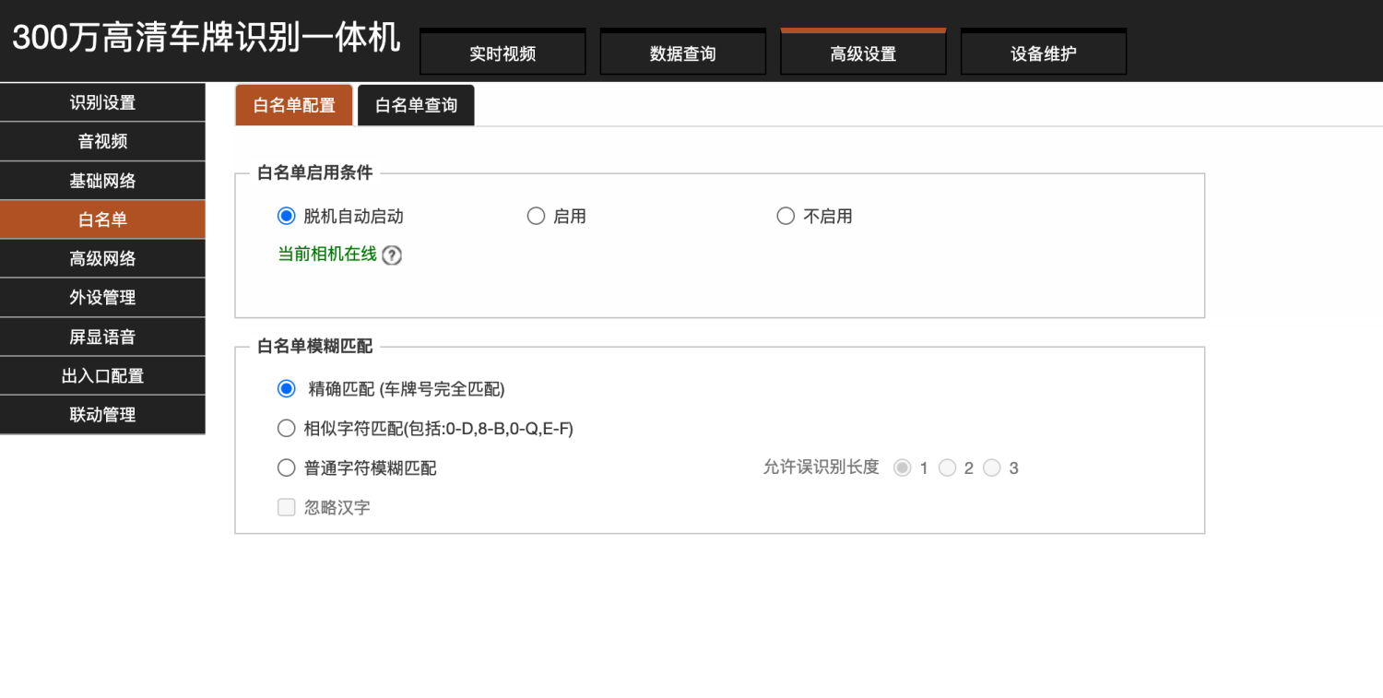Switch to 白名单配置 tab
The width and height of the screenshot is (1383, 698).
[x=294, y=105]
